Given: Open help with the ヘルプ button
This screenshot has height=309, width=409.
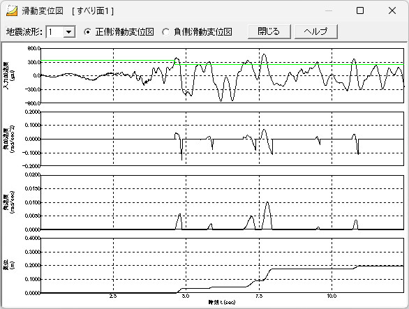Looking at the screenshot, I should (x=316, y=31).
